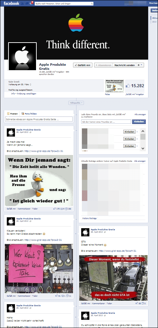Switch to the Foto/Video tab

[x=29, y=113]
